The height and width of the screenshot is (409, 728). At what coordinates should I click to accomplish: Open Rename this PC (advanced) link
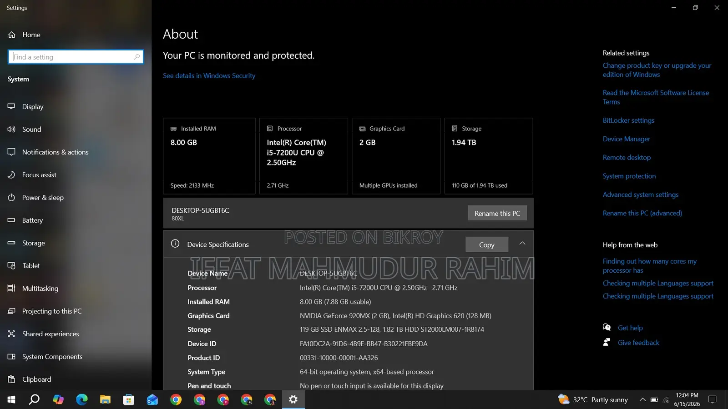[642, 213]
